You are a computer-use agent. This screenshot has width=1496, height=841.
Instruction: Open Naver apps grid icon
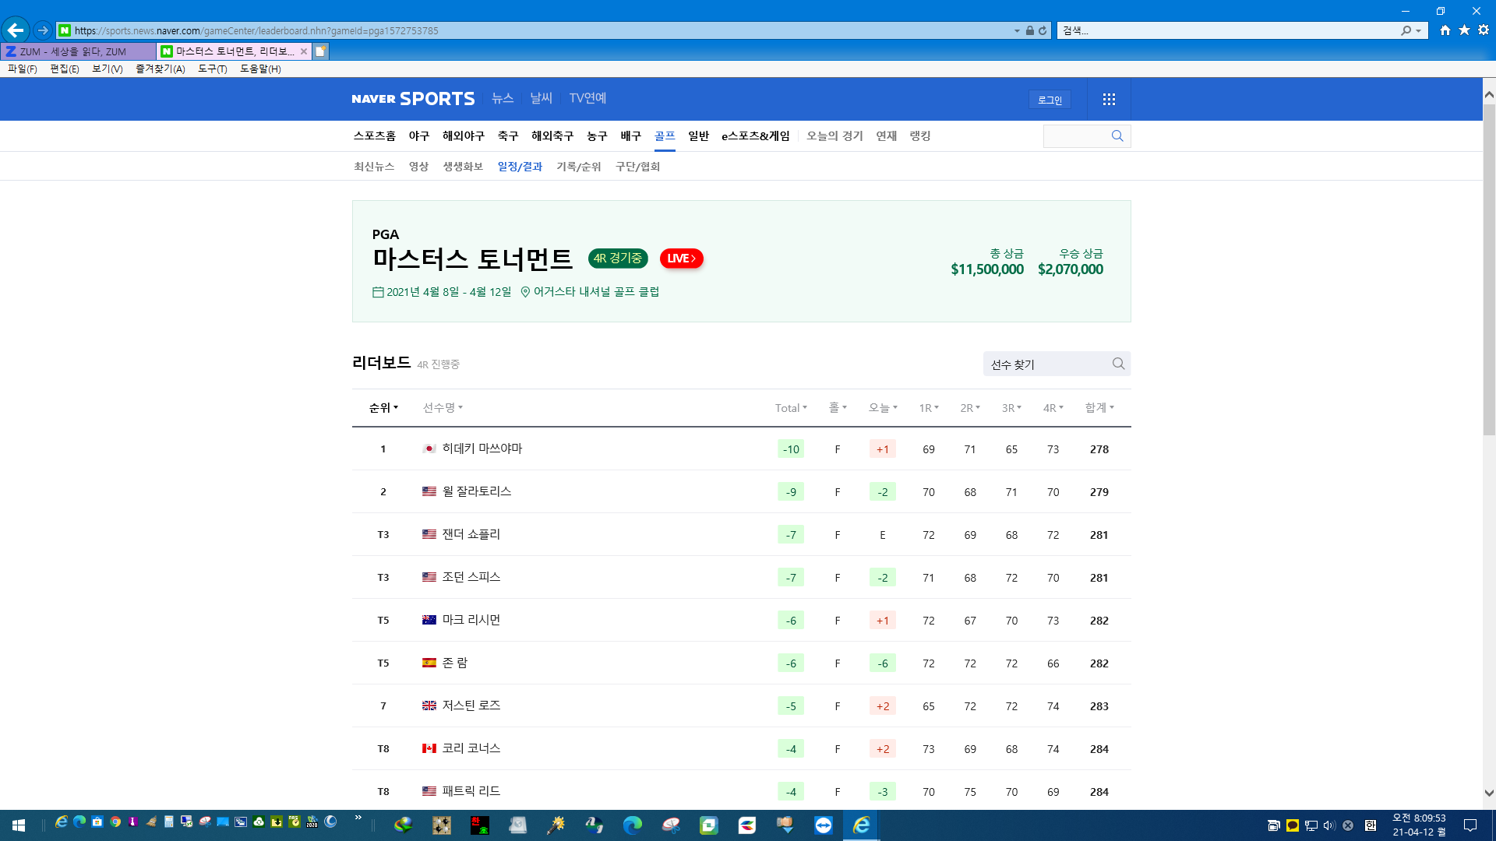(x=1109, y=99)
